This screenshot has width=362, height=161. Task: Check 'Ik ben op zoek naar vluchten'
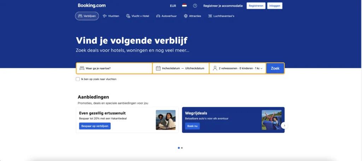point(78,79)
